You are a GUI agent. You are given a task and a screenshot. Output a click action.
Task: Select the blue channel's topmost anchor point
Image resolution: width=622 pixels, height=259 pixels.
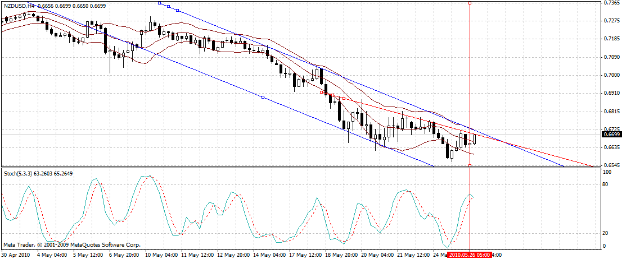pyautogui.click(x=160, y=3)
